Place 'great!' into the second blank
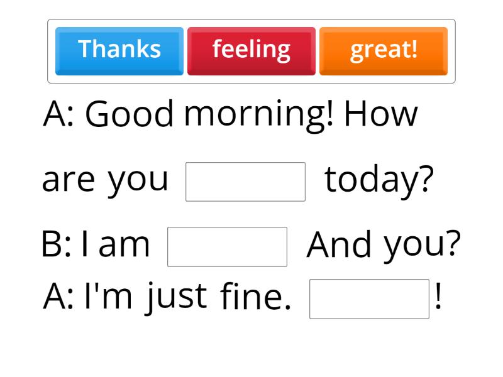The width and height of the screenshot is (503, 377). (x=226, y=246)
